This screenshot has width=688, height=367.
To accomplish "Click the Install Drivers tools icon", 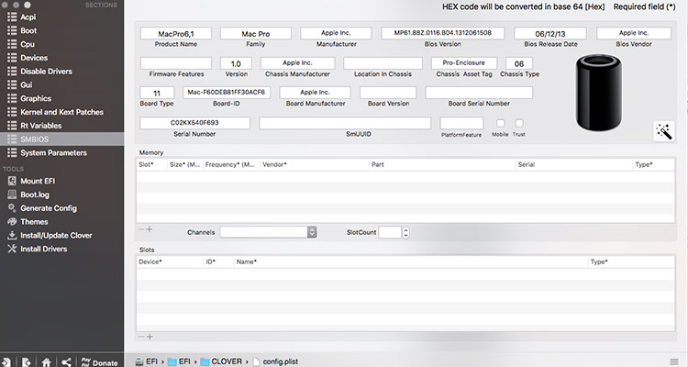I will (x=12, y=249).
